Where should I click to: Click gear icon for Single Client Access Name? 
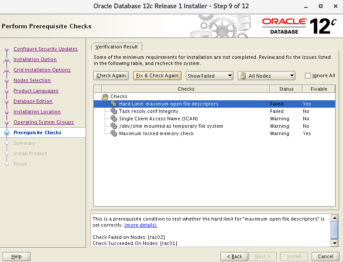tap(114, 119)
